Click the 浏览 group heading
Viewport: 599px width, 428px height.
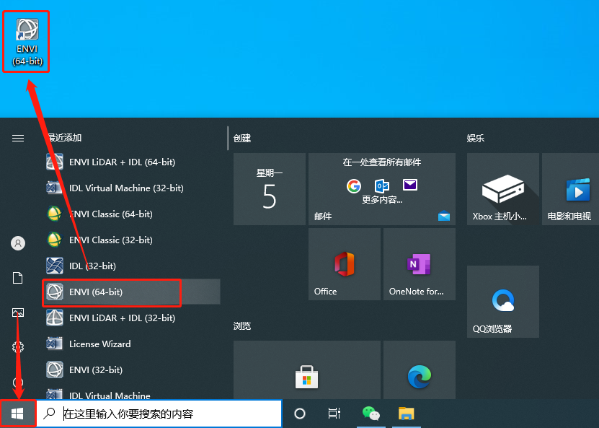click(242, 326)
